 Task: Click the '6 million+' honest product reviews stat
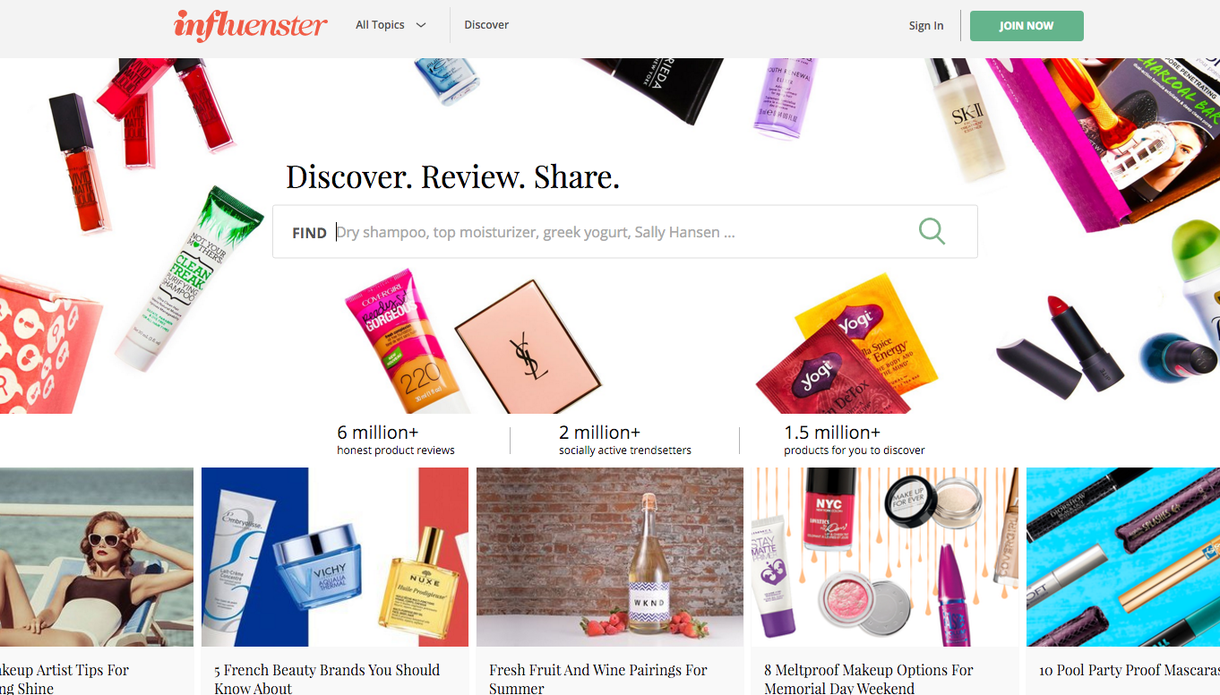[396, 440]
